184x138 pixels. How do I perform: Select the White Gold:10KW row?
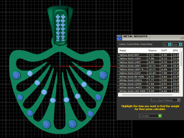coord(148,84)
